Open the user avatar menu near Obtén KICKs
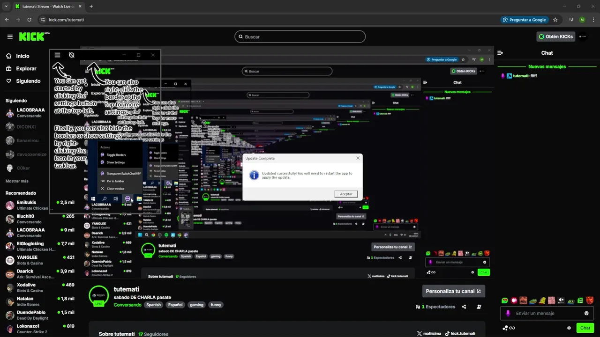The height and width of the screenshot is (337, 600). pyautogui.click(x=583, y=37)
